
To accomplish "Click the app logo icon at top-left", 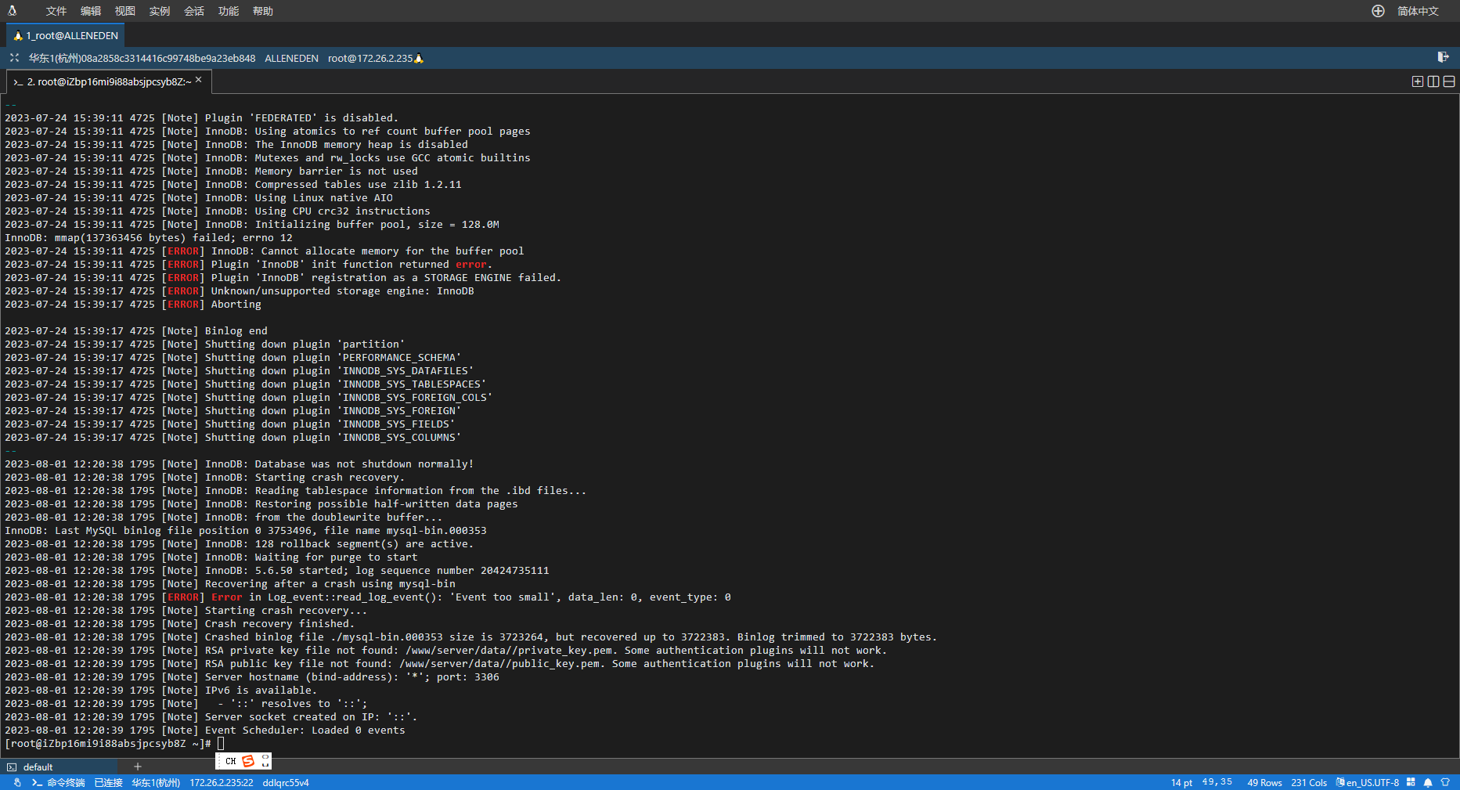I will pos(12,11).
